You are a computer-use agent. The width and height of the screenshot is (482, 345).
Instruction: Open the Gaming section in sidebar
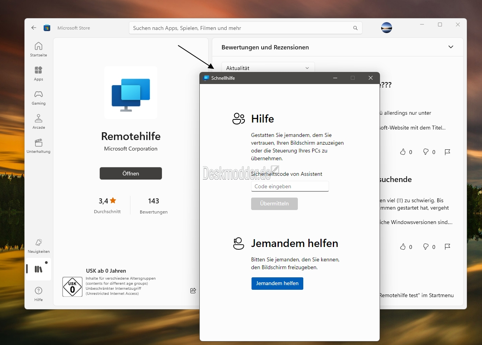pos(39,98)
